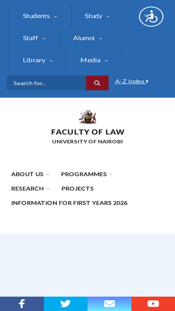This screenshot has height=311, width=175.
Task: Open the ABOUT US menu
Action: click(x=30, y=174)
